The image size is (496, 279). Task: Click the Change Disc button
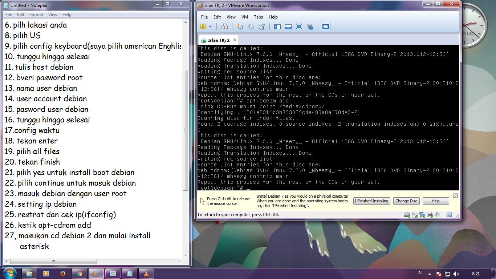pyautogui.click(x=406, y=201)
